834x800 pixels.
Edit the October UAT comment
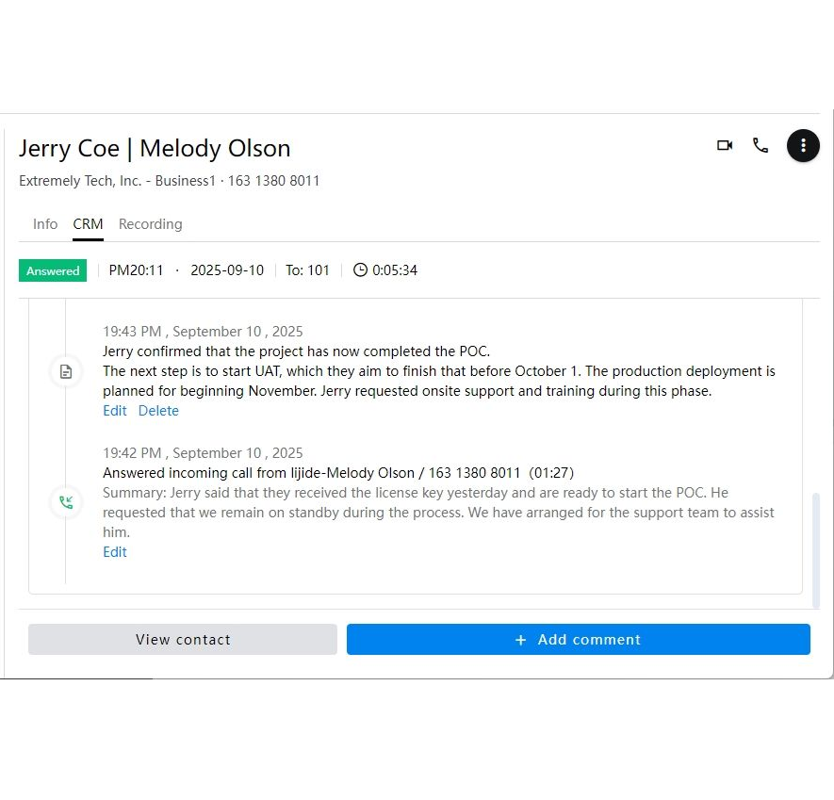114,411
